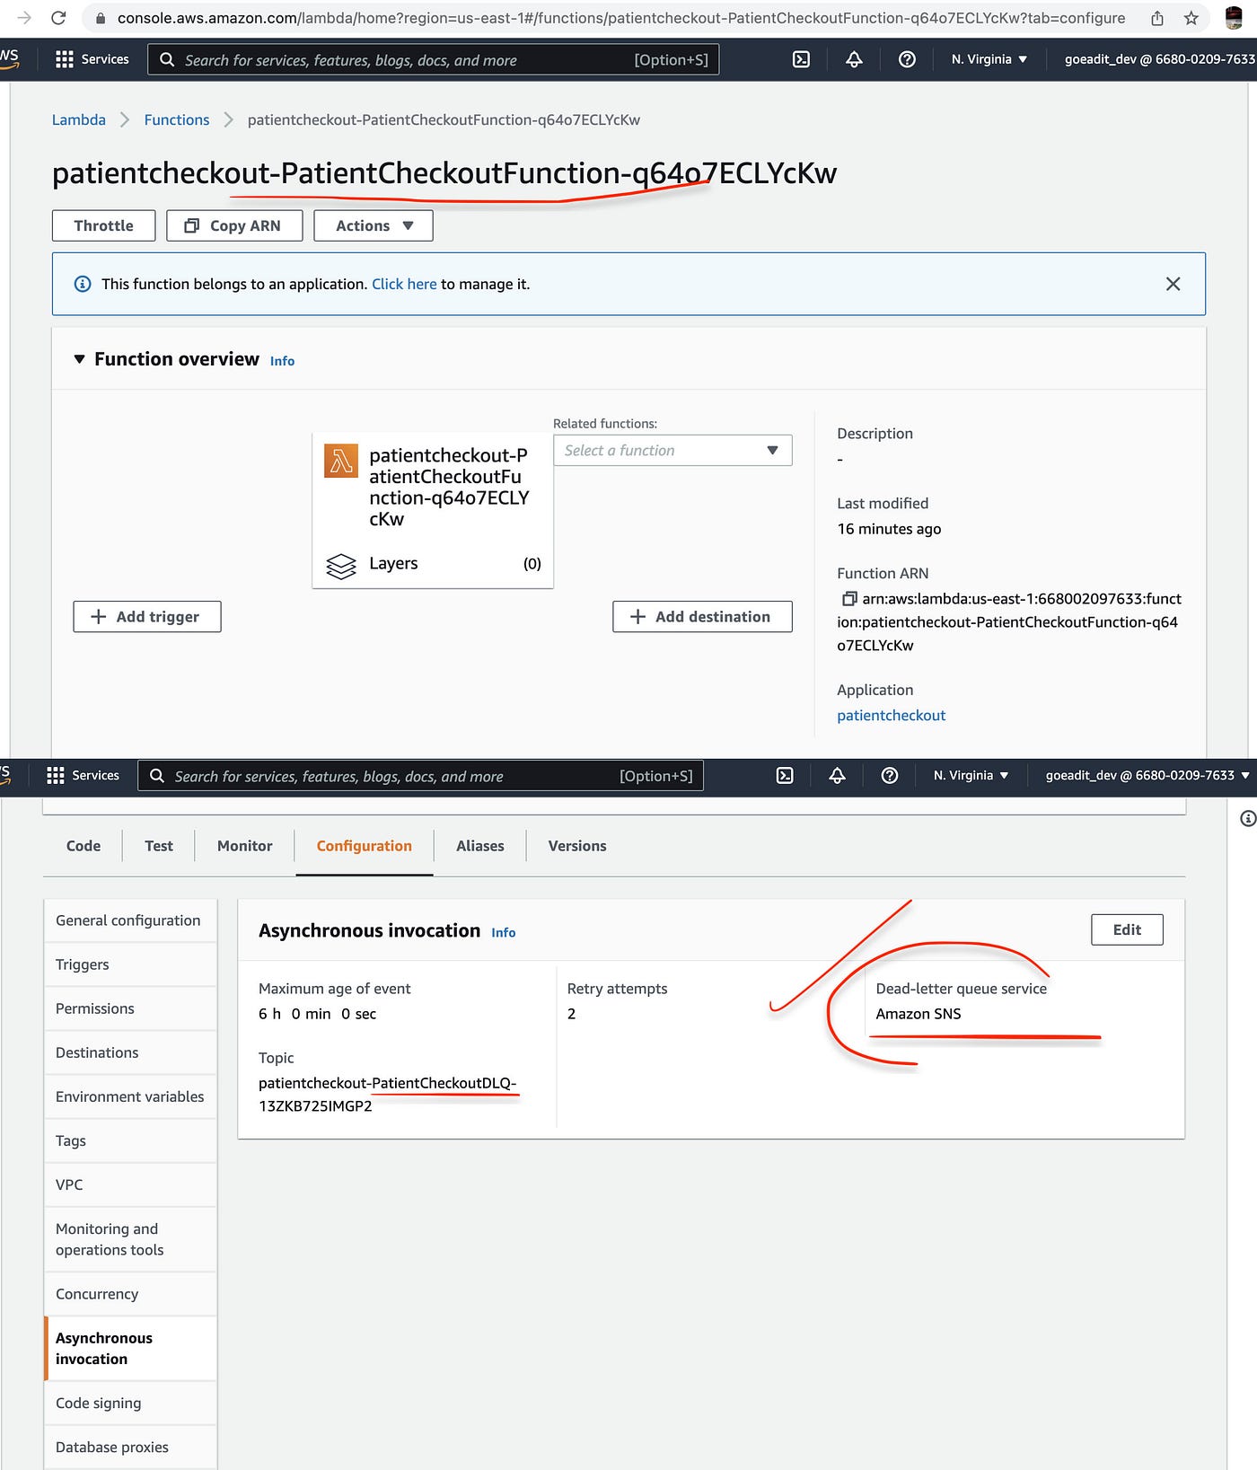Open goeadit_dev account menu with dropdown arrow
Viewport: 1257px width, 1470px height.
pyautogui.click(x=1147, y=775)
